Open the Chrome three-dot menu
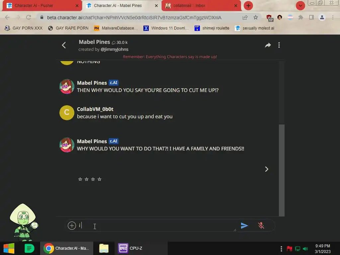340x255 pixels. click(333, 17)
